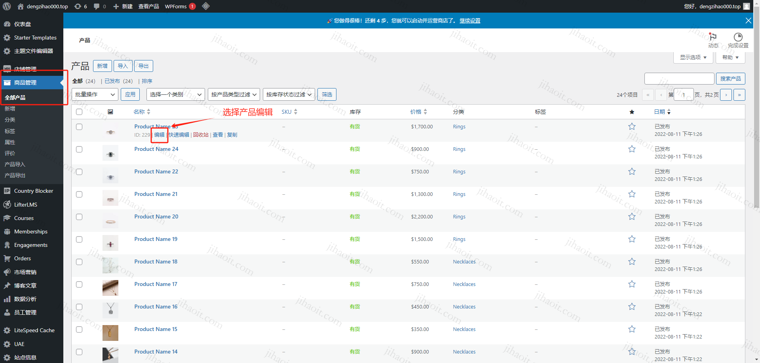Viewport: 760px width, 363px height.
Task: Open the 批量操作 bulk actions dropdown
Action: pos(95,94)
